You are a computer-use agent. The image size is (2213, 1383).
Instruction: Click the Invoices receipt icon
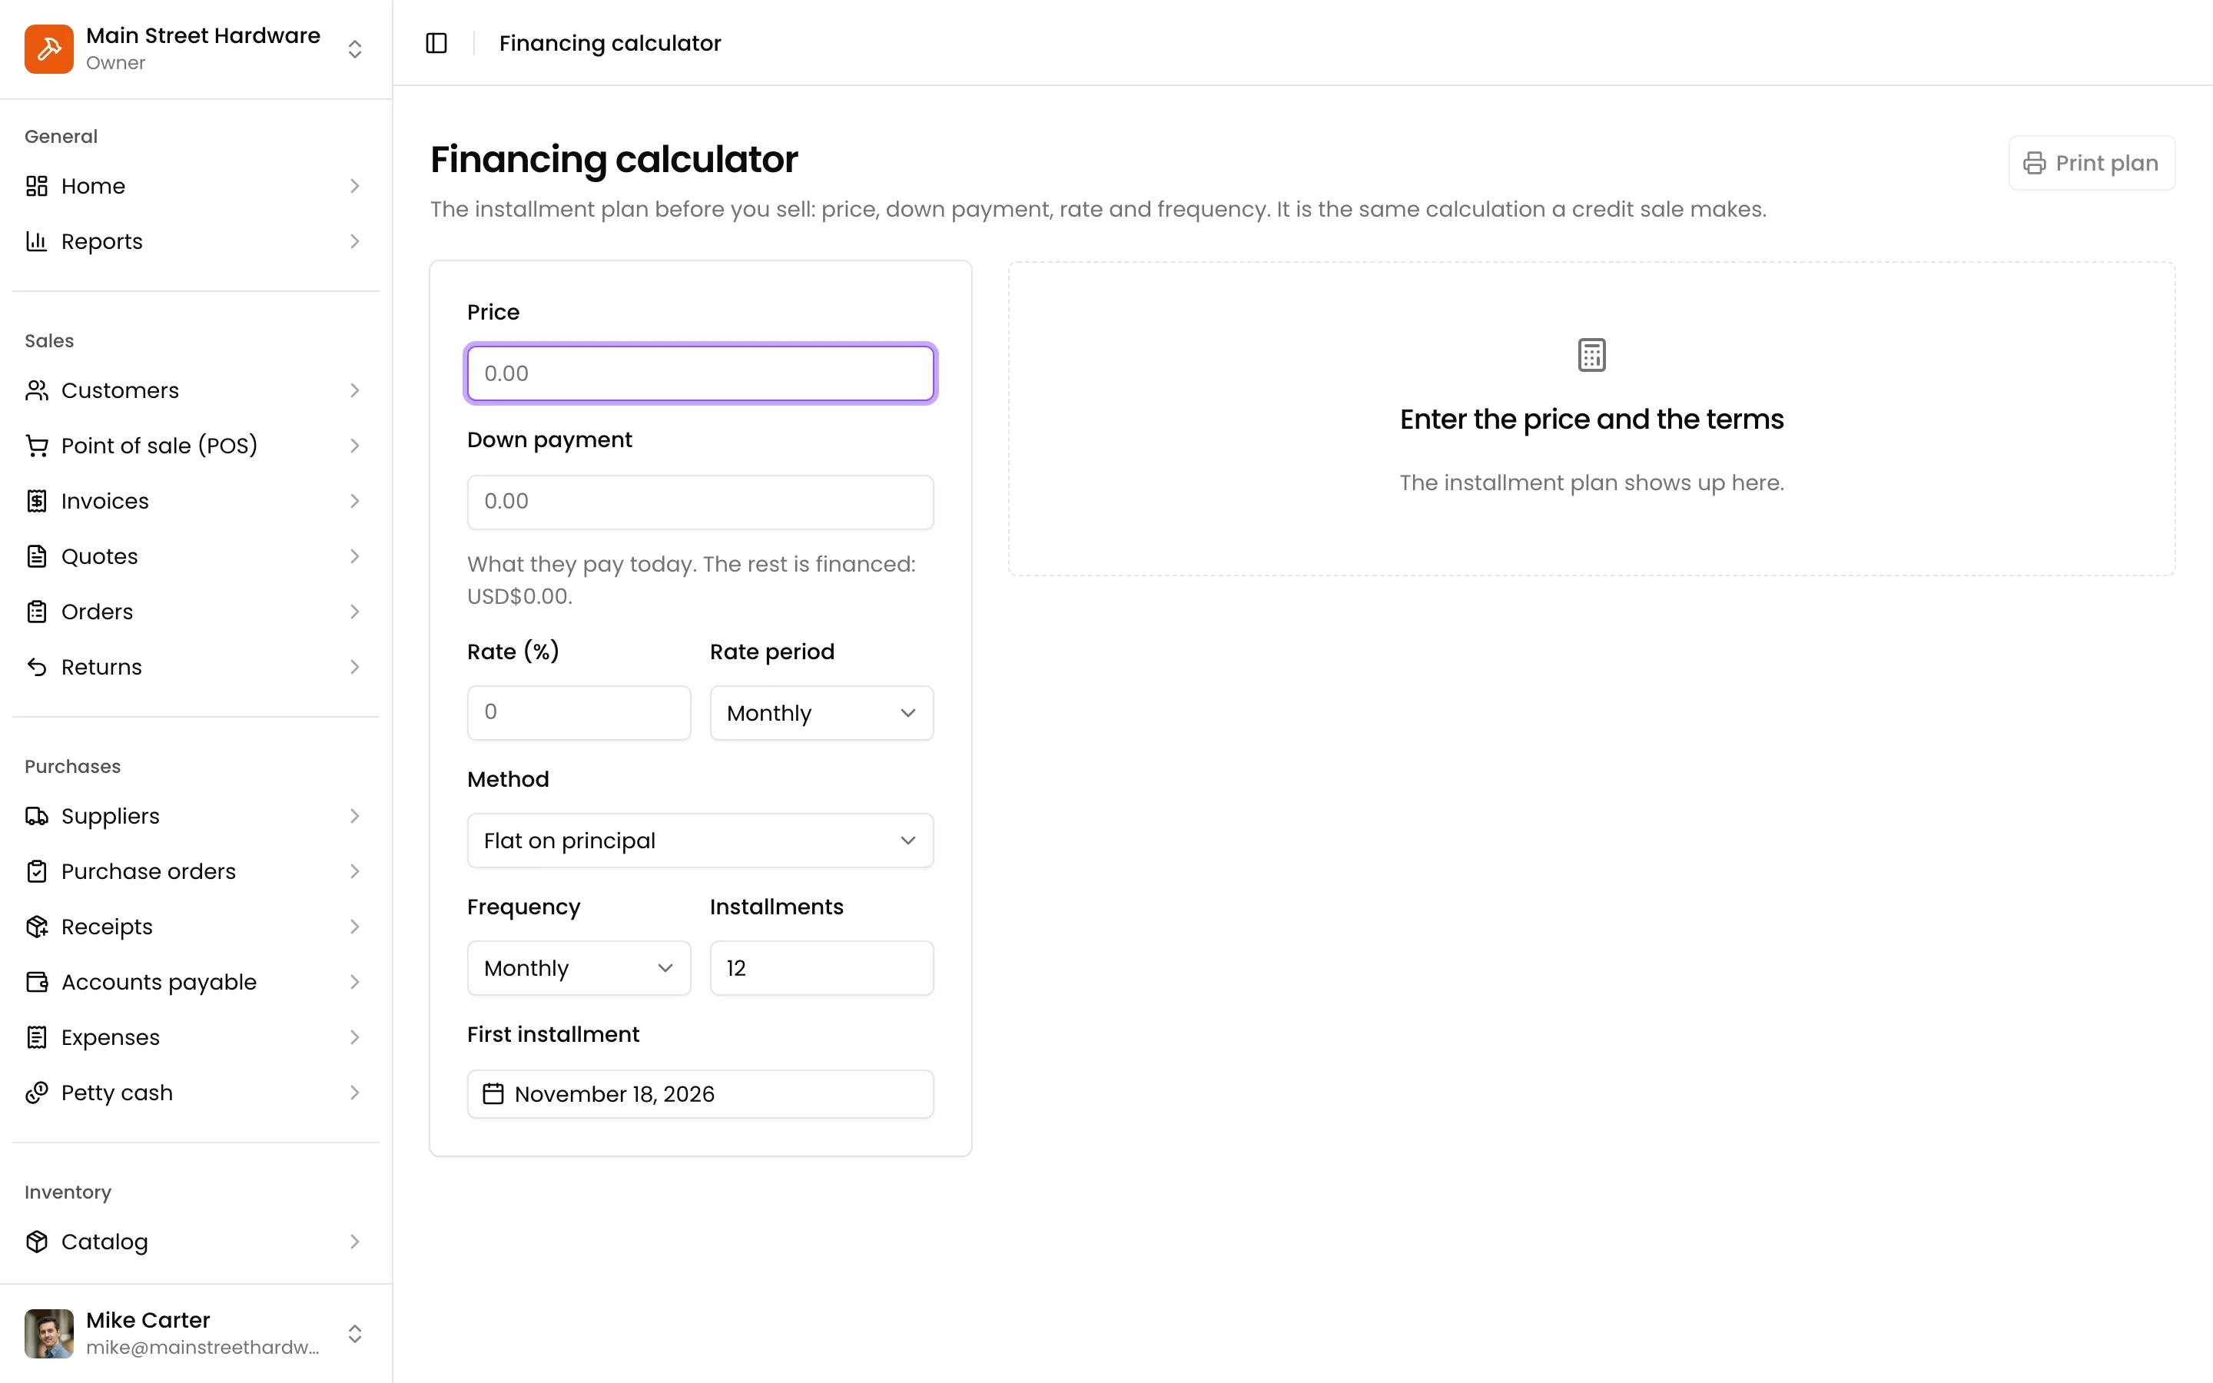coord(37,501)
